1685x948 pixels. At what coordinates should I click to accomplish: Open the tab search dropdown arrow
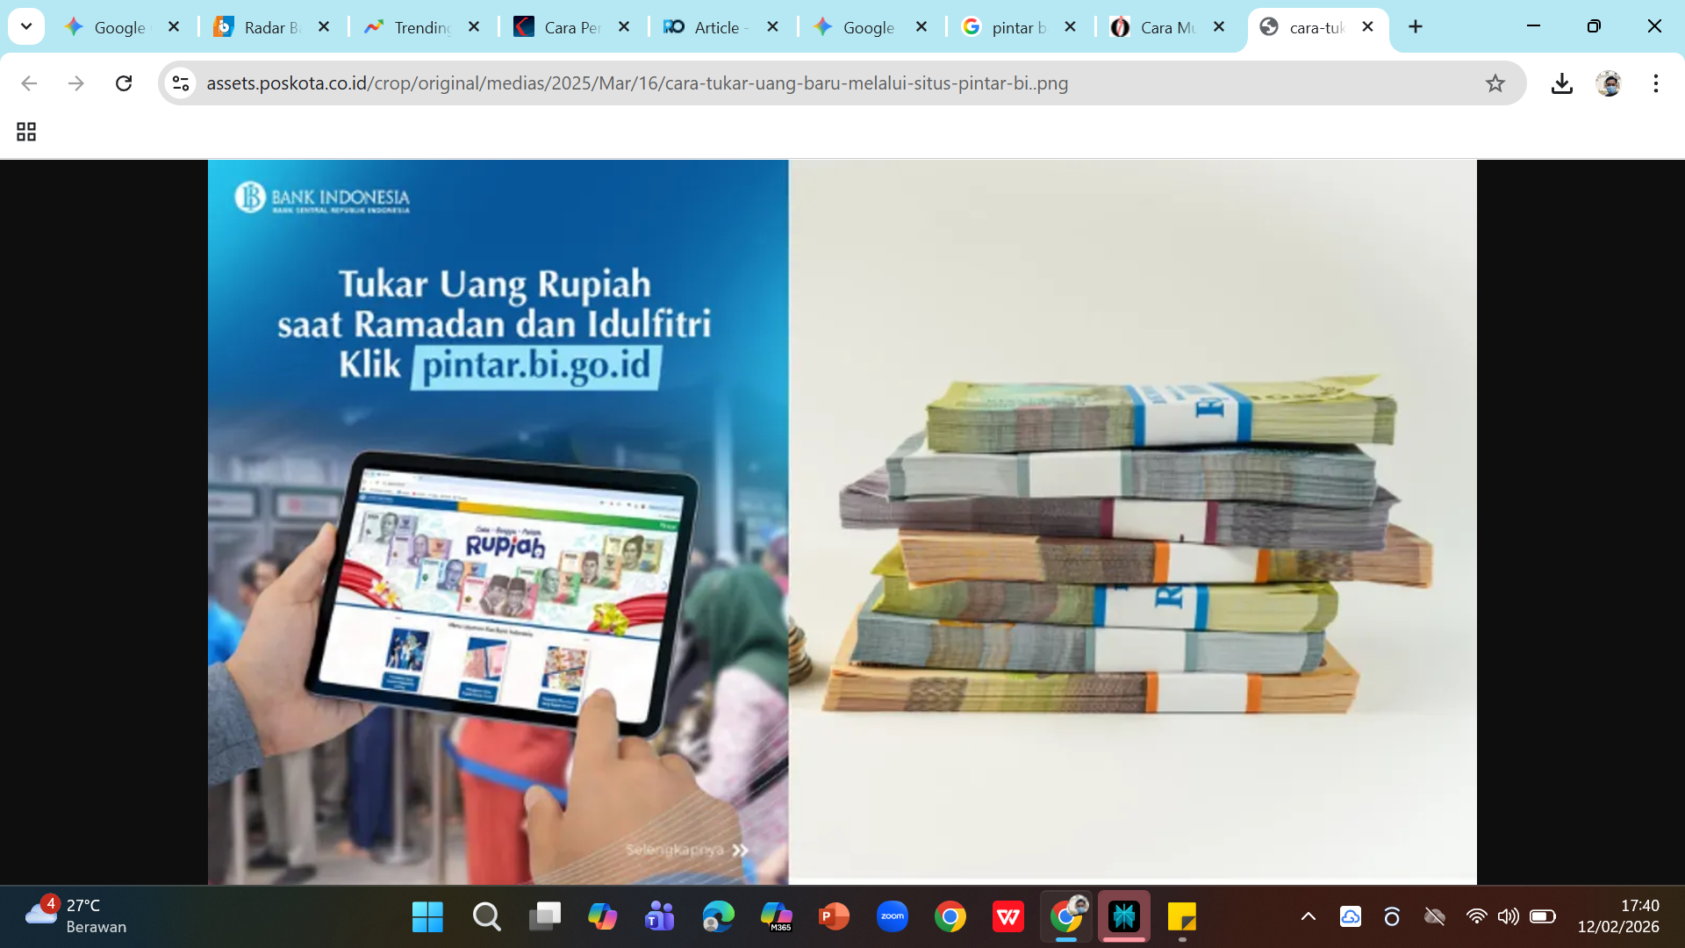(x=26, y=26)
